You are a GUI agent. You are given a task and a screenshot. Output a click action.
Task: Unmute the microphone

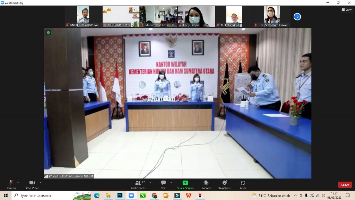tap(10, 184)
